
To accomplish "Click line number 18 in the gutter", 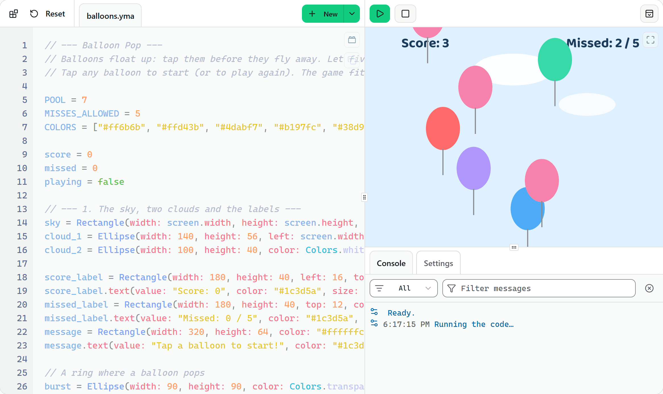I will click(22, 277).
